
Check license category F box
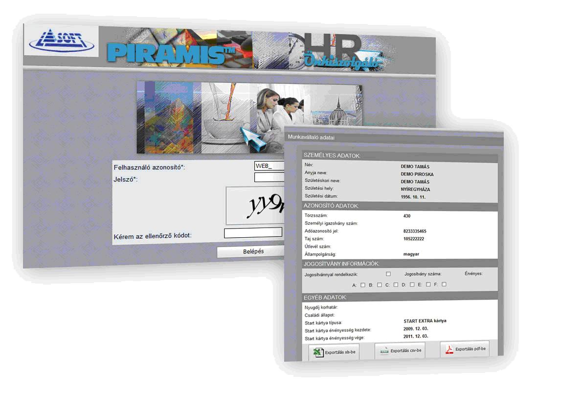[x=444, y=284]
